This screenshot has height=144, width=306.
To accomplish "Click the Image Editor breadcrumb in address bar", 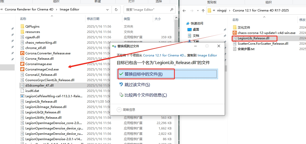I will 70,9.
